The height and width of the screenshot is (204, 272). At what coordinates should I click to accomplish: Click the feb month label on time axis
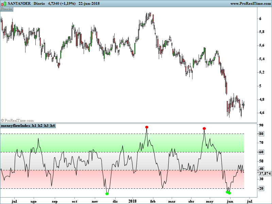(x=153, y=201)
